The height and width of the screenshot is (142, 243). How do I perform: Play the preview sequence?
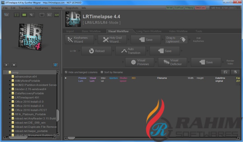[x=6, y=65]
